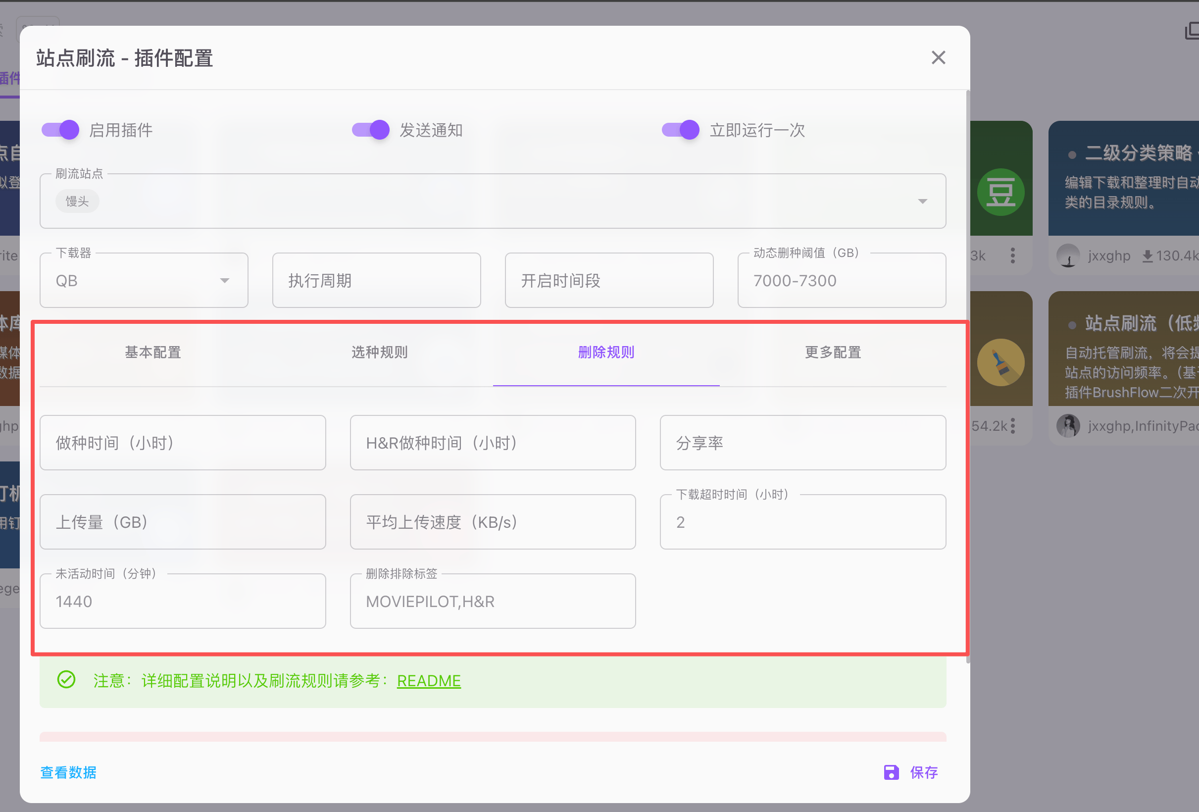Click the 查看数据 button
The height and width of the screenshot is (812, 1199).
pos(69,772)
